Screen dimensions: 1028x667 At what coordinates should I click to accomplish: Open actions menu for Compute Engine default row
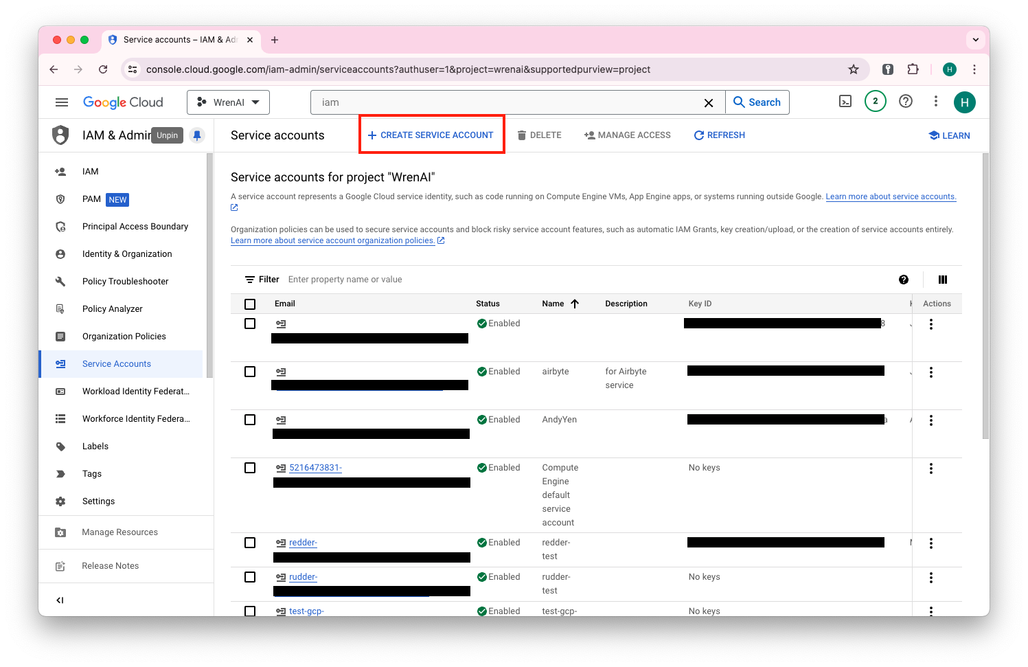(931, 468)
